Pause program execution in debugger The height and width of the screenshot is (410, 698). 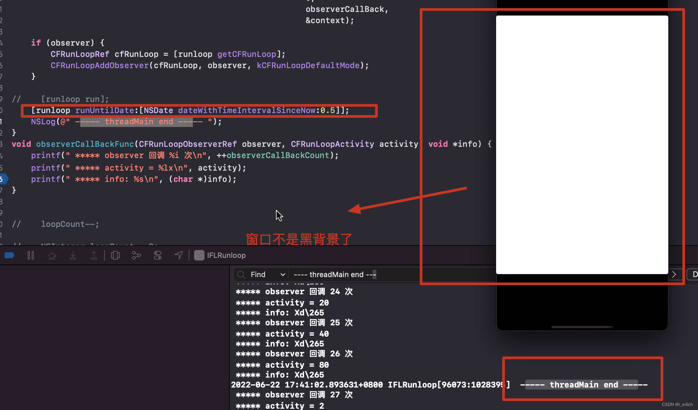coord(31,255)
